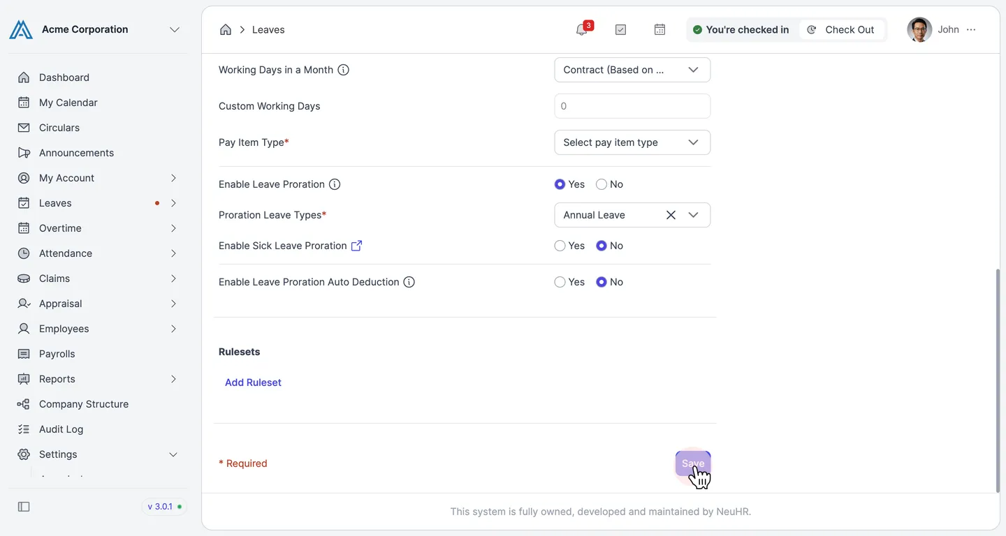Click the Settings gear icon

(24, 454)
